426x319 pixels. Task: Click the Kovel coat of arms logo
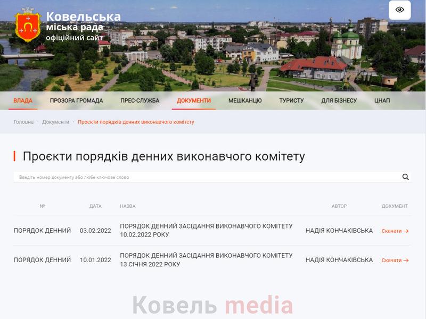pos(28,25)
